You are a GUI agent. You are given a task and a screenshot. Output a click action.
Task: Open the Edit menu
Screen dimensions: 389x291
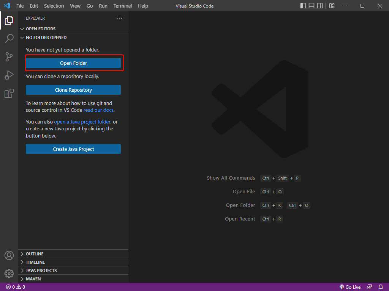coord(34,6)
